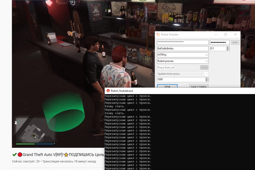Click the Rubot Youtube app logo icon
The height and width of the screenshot is (170, 255).
[158, 35]
